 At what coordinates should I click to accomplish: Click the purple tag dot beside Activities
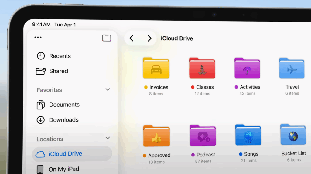tap(236, 87)
